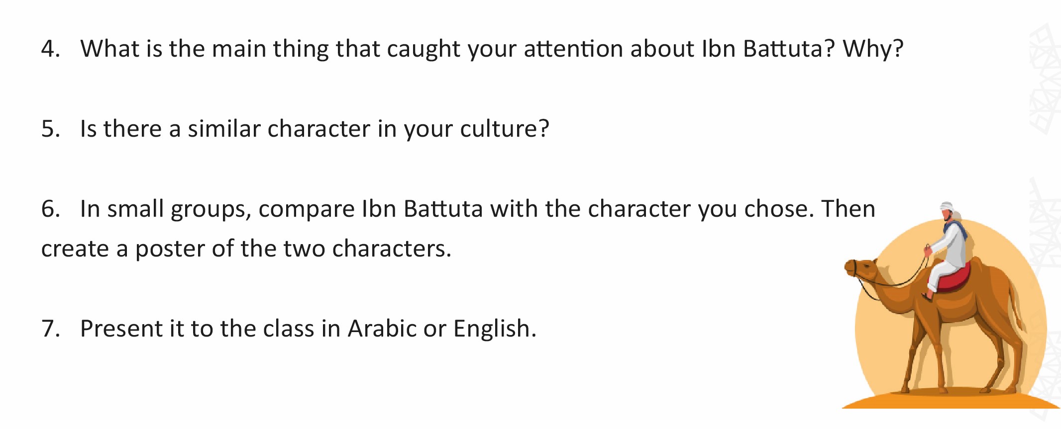Click the decorative geometric pattern at top right

[1044, 80]
